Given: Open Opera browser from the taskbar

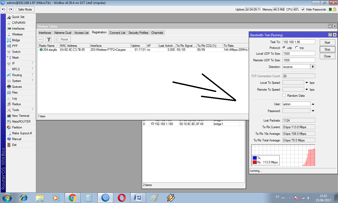Looking at the screenshot, I should click(121, 197).
